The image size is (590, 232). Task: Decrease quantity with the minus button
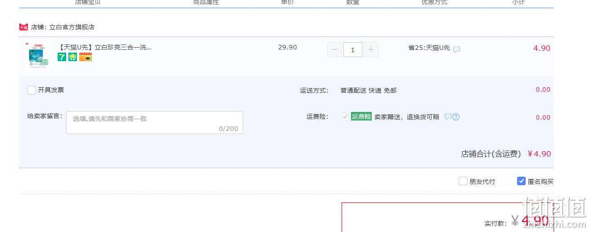coord(334,49)
